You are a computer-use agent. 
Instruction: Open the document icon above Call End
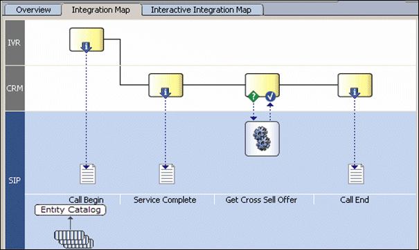356,174
